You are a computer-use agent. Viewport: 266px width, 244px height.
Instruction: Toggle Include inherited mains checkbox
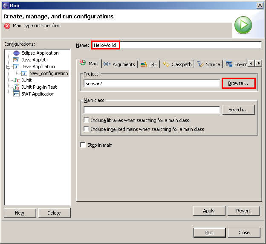click(x=87, y=129)
